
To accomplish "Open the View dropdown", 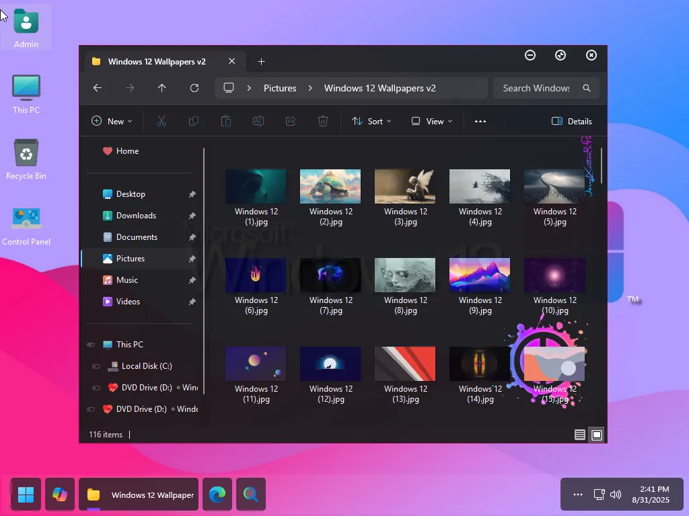I will (431, 121).
